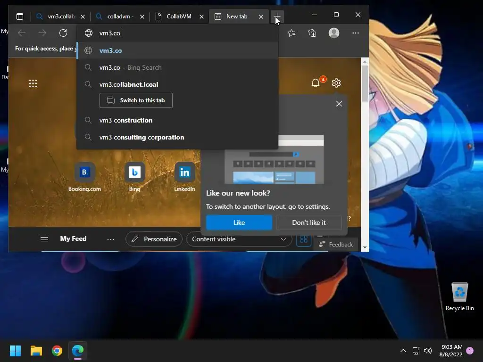This screenshot has height=362, width=483.
Task: Click the address bar containing vm3.co
Action: (x=177, y=33)
